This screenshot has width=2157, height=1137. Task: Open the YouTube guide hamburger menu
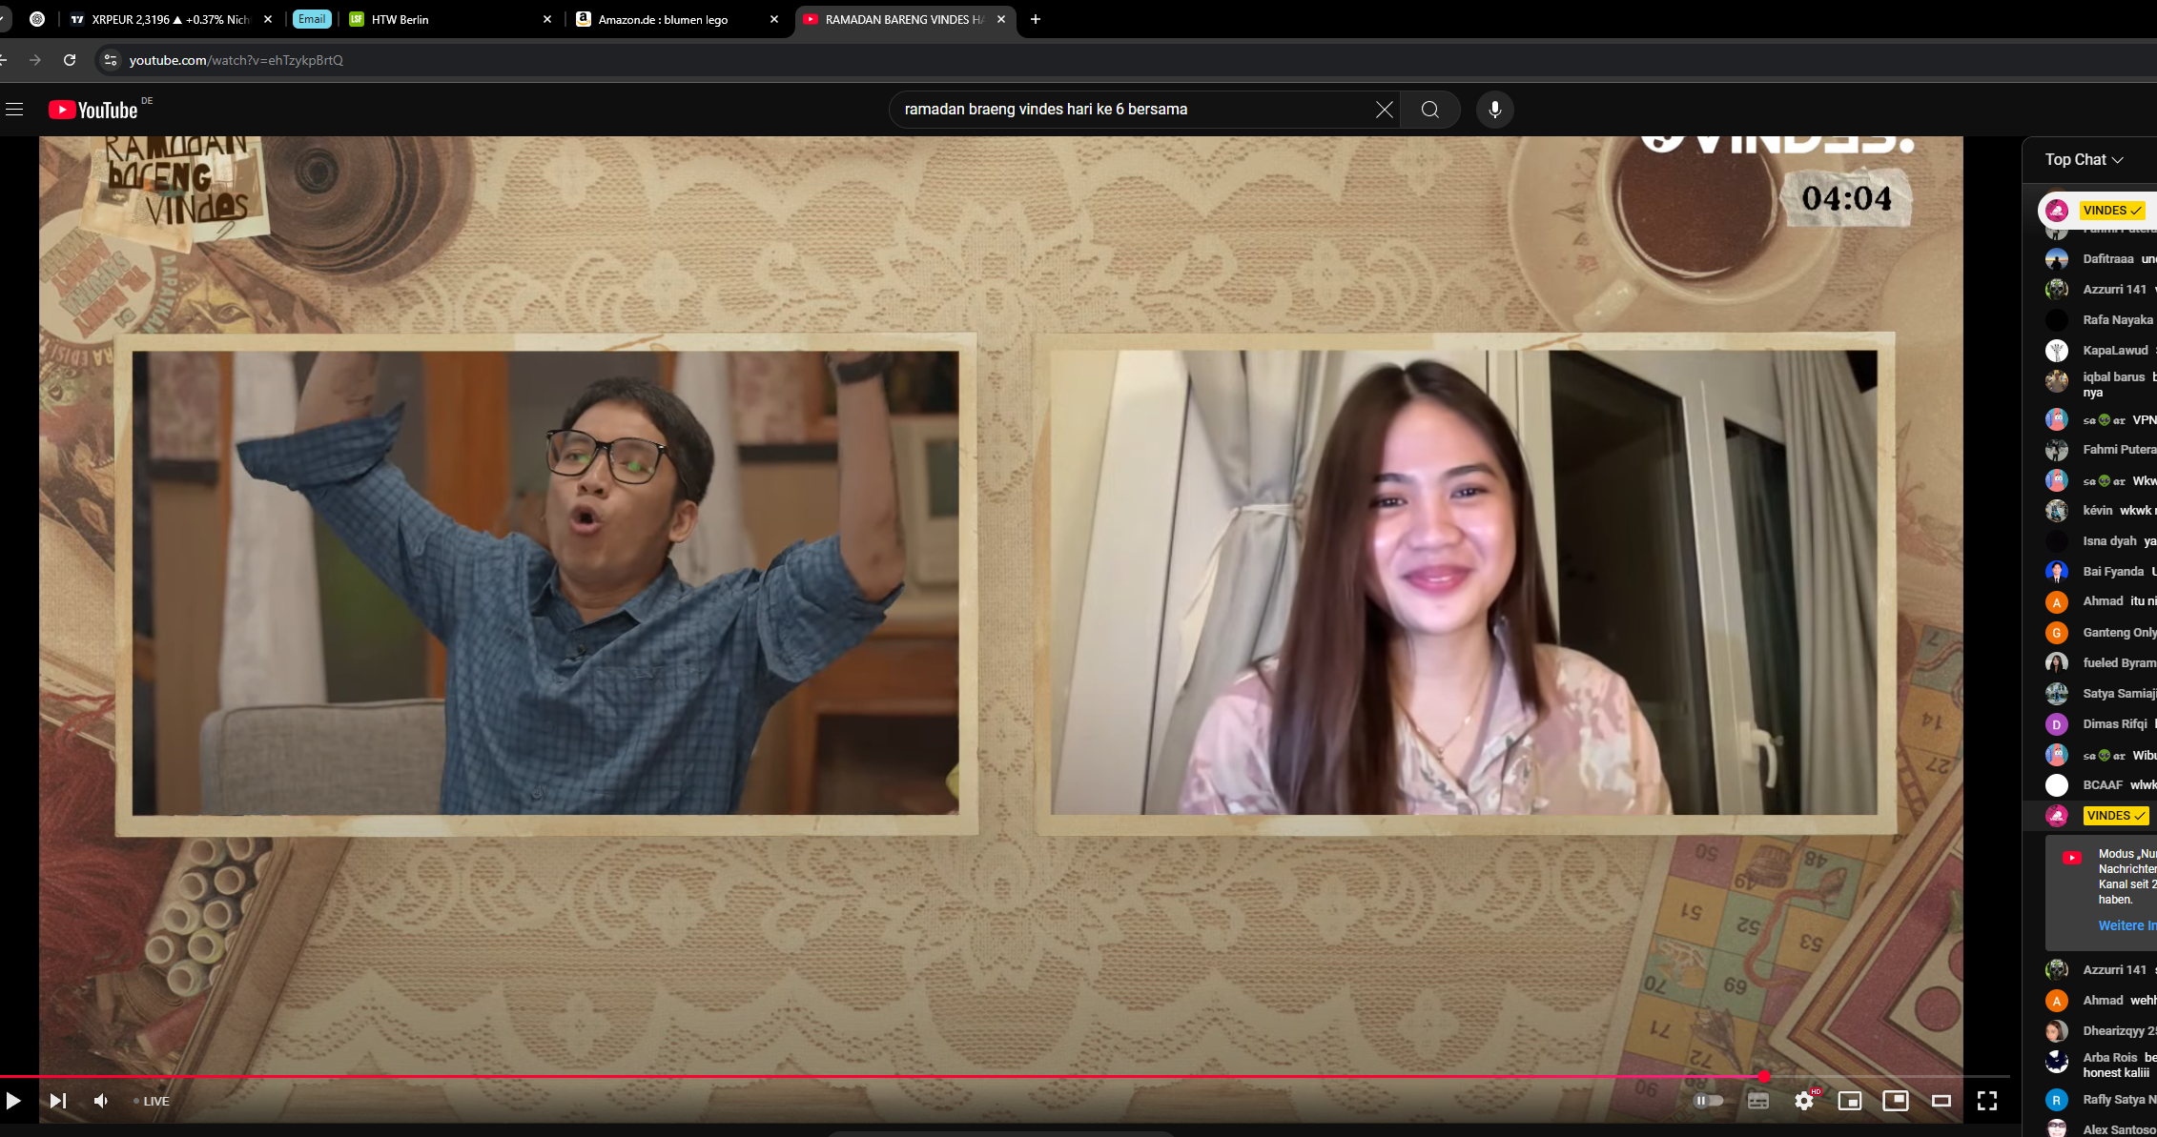pyautogui.click(x=14, y=110)
